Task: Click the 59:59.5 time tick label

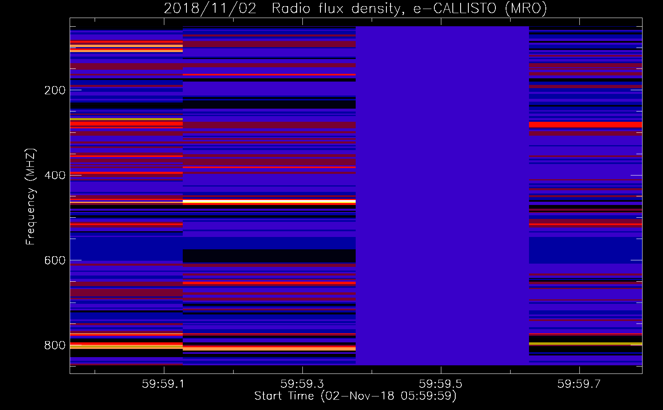Action: click(440, 384)
